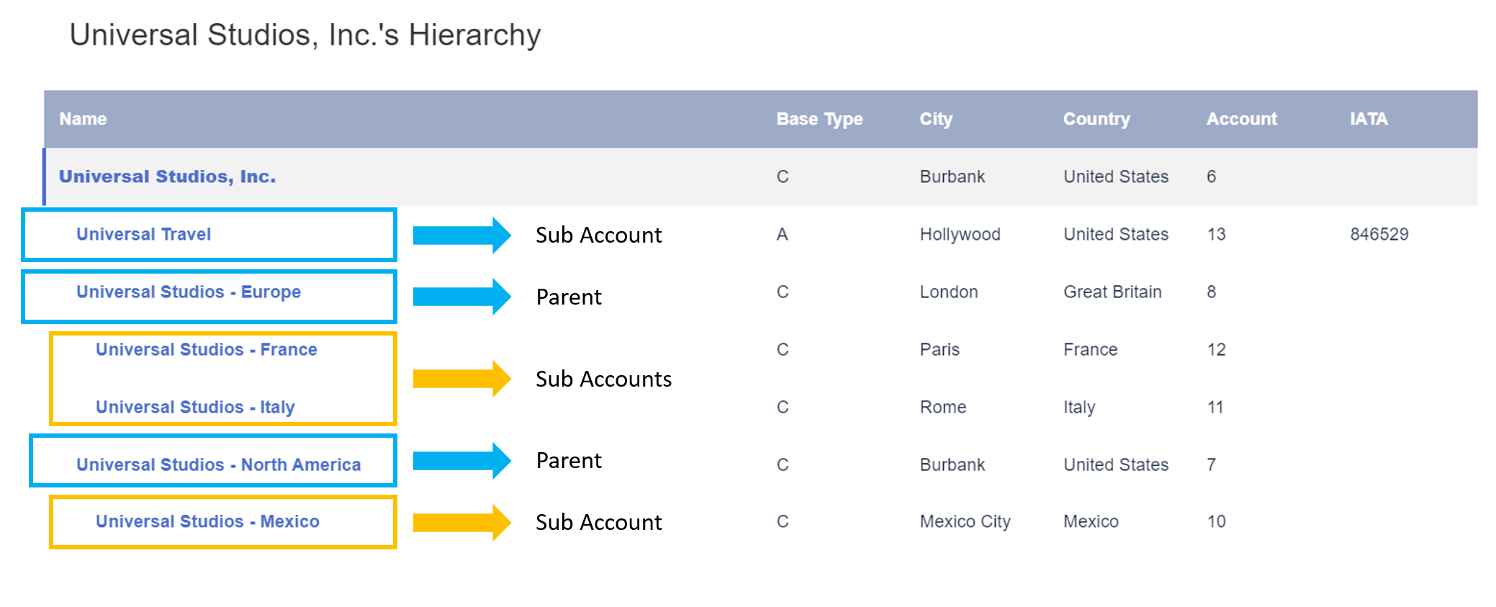Select the Italy country cell
Screen dimensions: 1496x607
[1079, 407]
